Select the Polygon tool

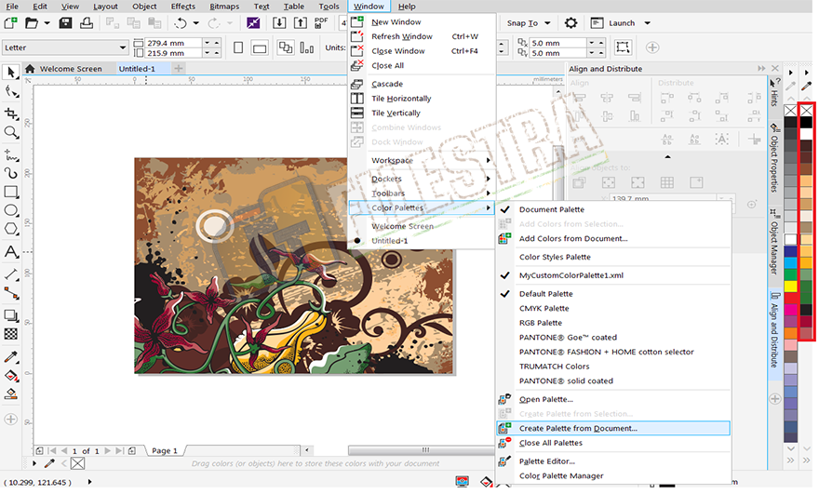click(x=11, y=229)
